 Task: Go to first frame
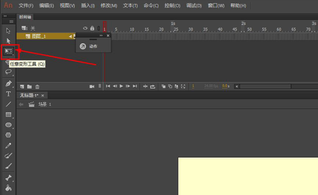(x=108, y=86)
